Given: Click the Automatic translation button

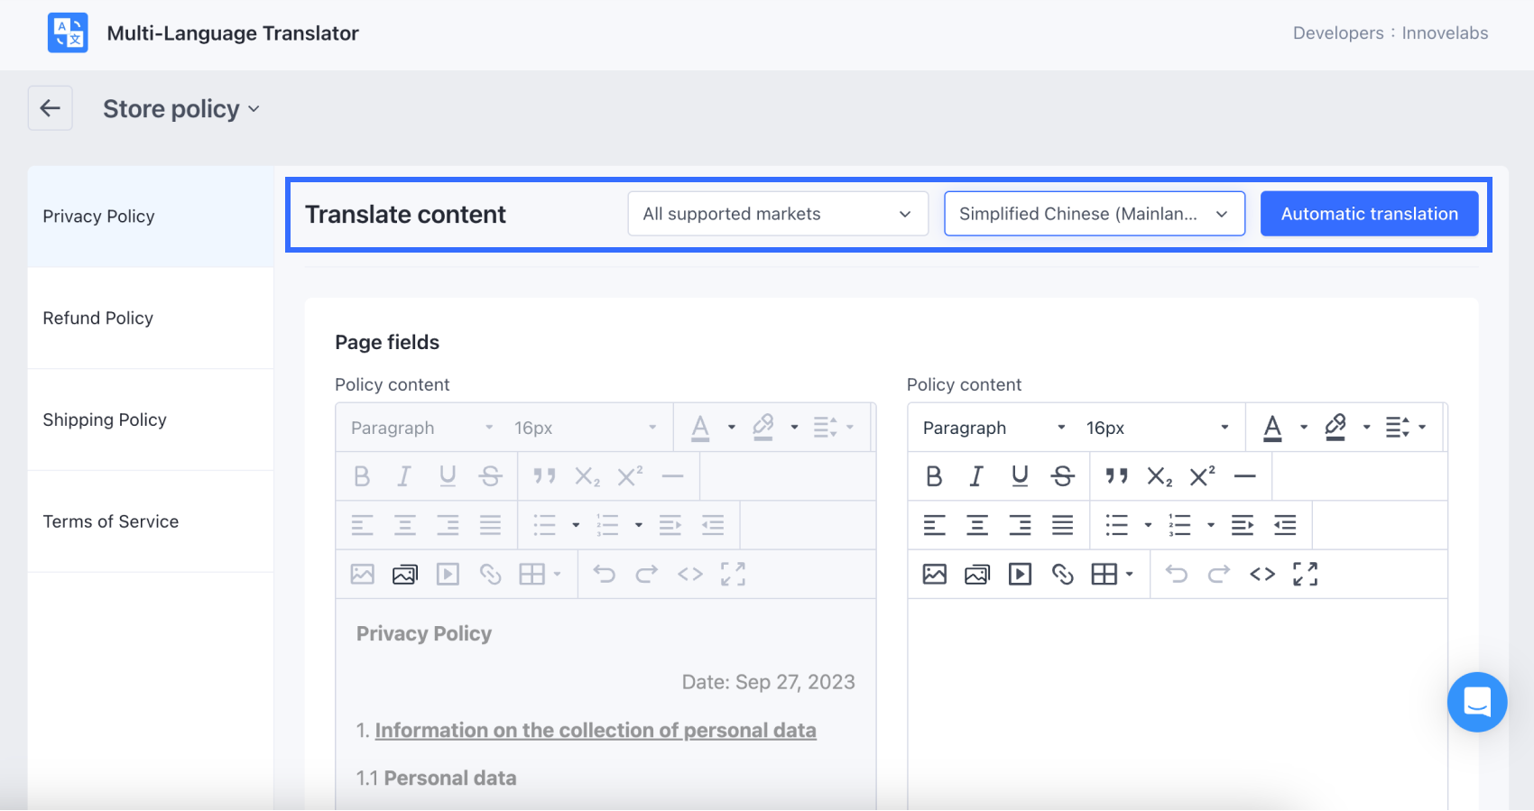Looking at the screenshot, I should pos(1369,214).
